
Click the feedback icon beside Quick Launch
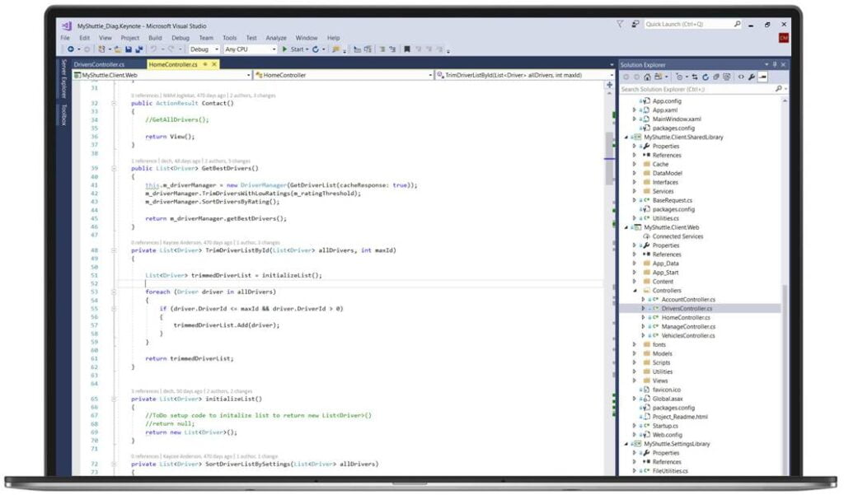tap(635, 24)
